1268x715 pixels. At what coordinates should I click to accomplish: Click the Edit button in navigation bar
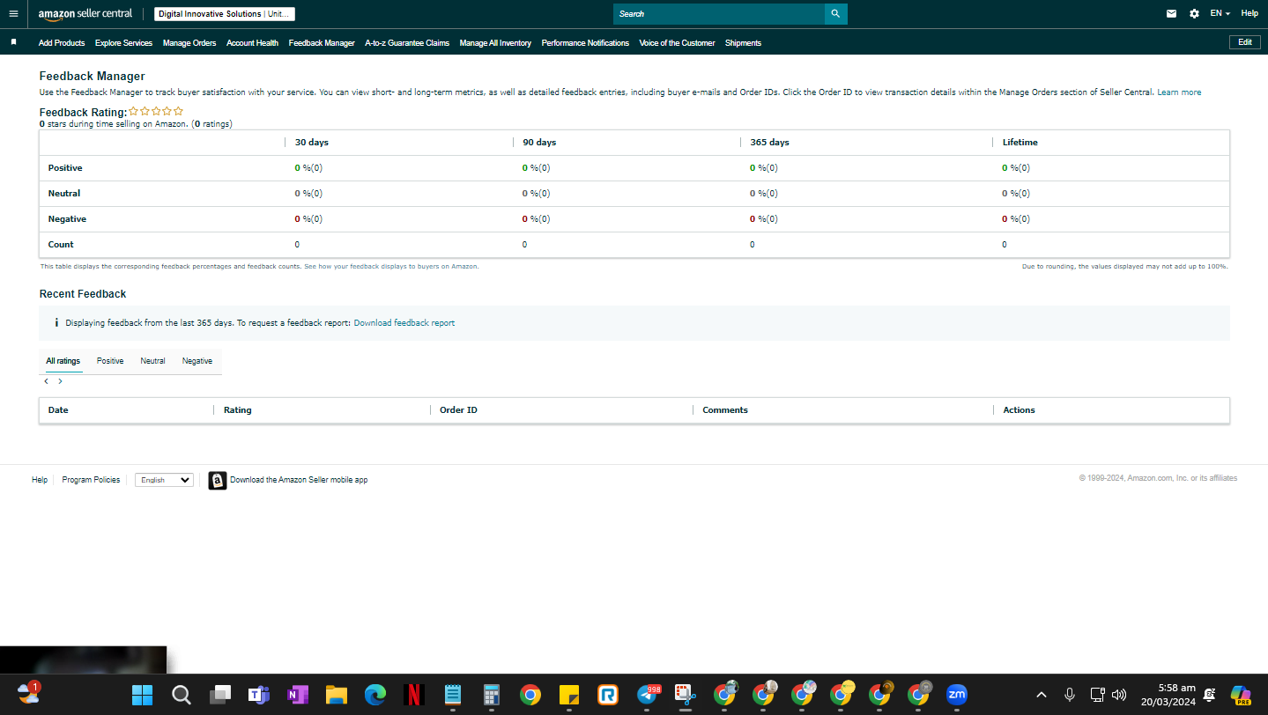coord(1244,42)
